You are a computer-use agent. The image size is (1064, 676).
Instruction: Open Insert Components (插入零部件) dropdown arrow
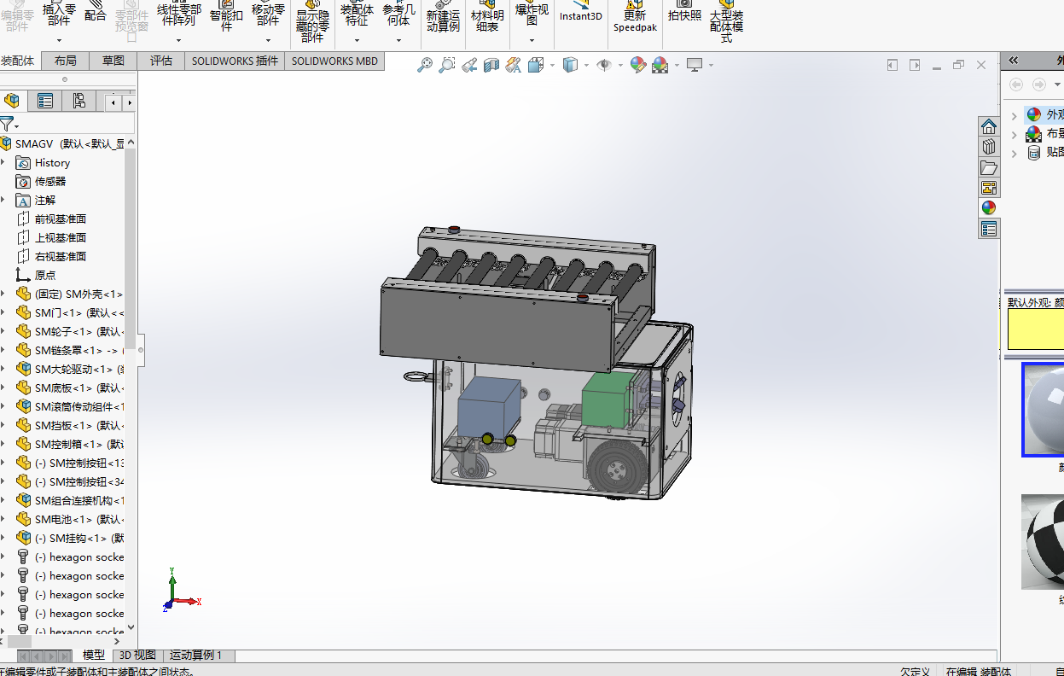pyautogui.click(x=59, y=40)
